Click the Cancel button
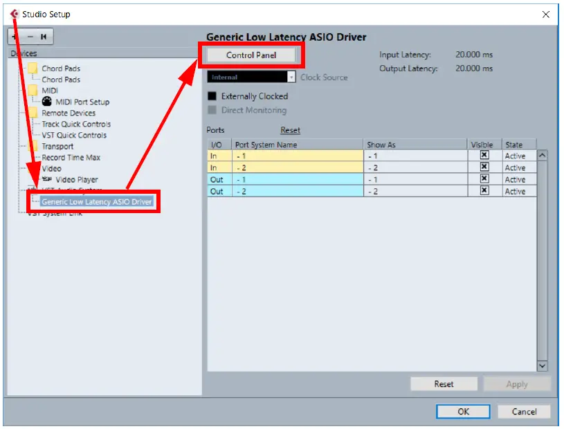 coord(524,412)
